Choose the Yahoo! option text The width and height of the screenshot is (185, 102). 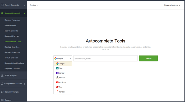[62, 73]
